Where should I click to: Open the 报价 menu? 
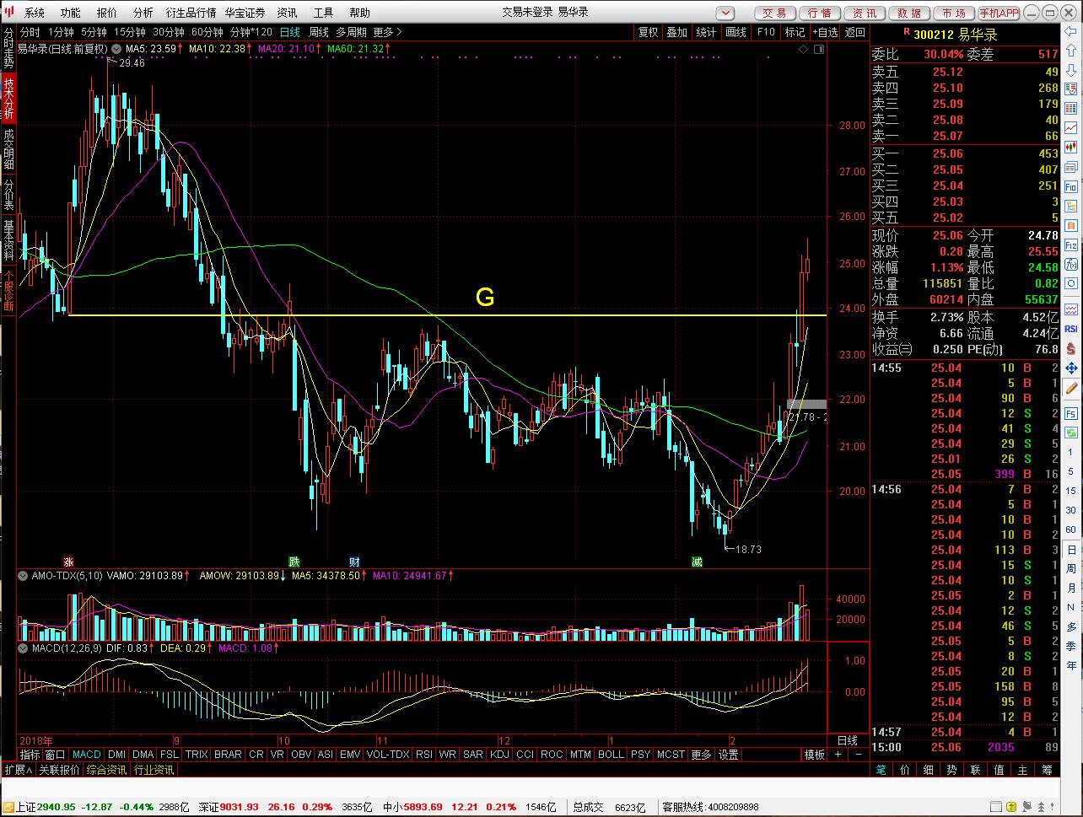[107, 13]
